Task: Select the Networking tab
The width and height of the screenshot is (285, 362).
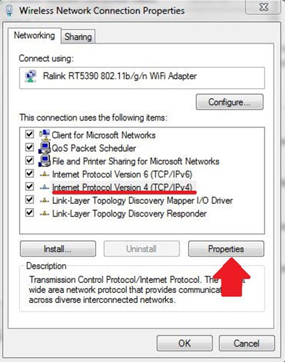Action: 34,36
